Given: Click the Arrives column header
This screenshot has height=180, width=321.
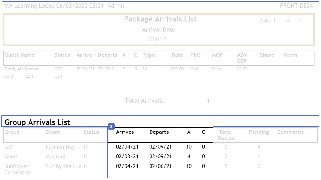Looking at the screenshot, I should click(125, 132).
